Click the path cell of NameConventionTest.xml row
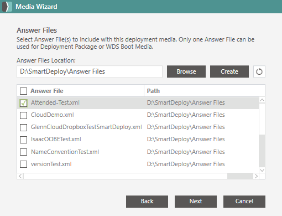This screenshot has height=216, width=282. (186, 152)
